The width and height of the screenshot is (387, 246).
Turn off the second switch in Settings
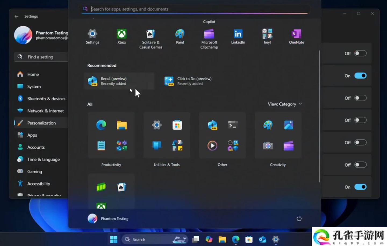point(360,76)
